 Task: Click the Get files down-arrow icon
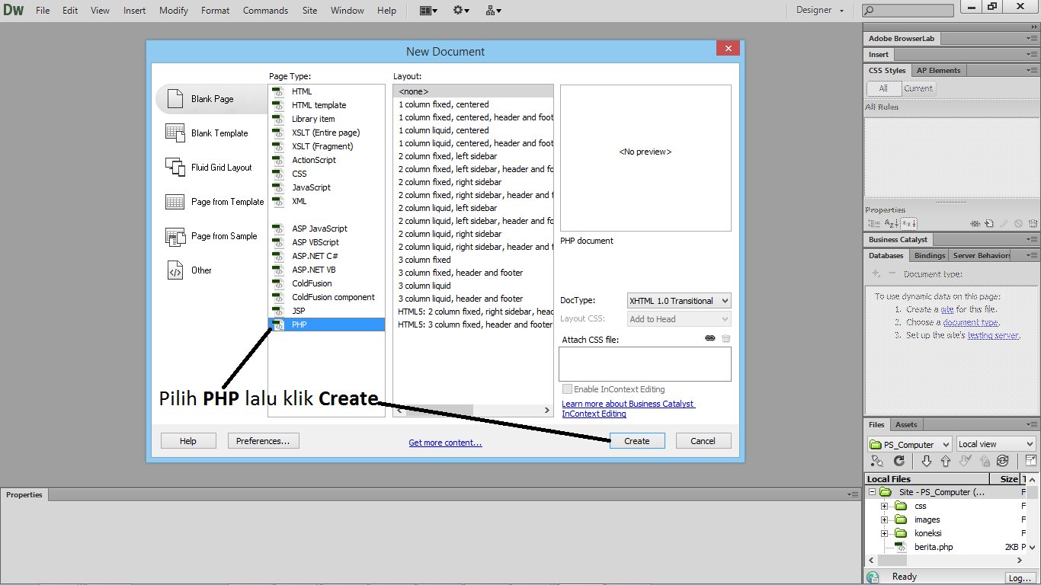pos(927,461)
